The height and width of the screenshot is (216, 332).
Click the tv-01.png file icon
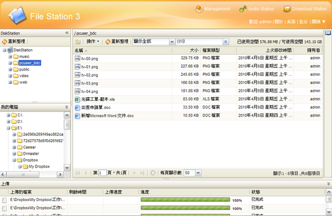pyautogui.click(x=77, y=67)
